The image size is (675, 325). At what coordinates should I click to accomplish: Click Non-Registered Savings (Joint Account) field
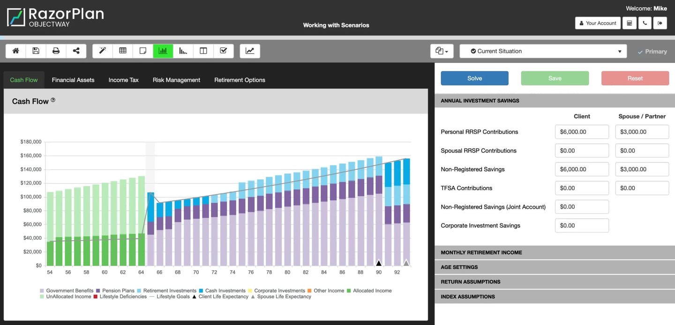582,207
